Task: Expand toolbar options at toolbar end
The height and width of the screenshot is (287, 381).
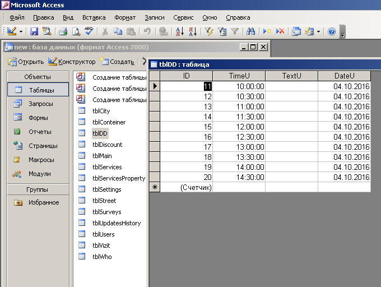Action: (x=343, y=33)
